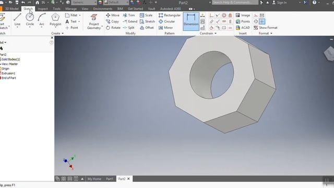The width and height of the screenshot is (334, 188).
Task: Select the Text tool
Action: 71,21
